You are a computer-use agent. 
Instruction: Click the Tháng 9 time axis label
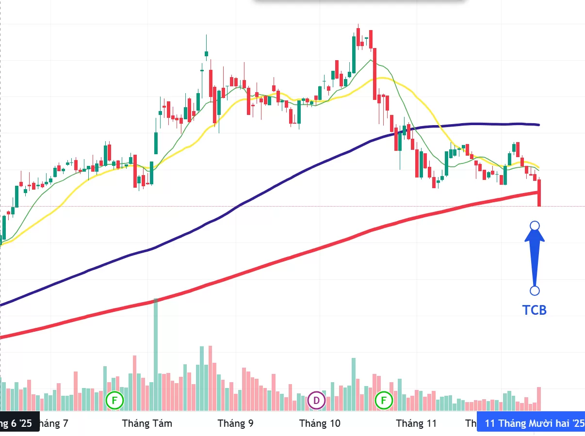pos(235,423)
